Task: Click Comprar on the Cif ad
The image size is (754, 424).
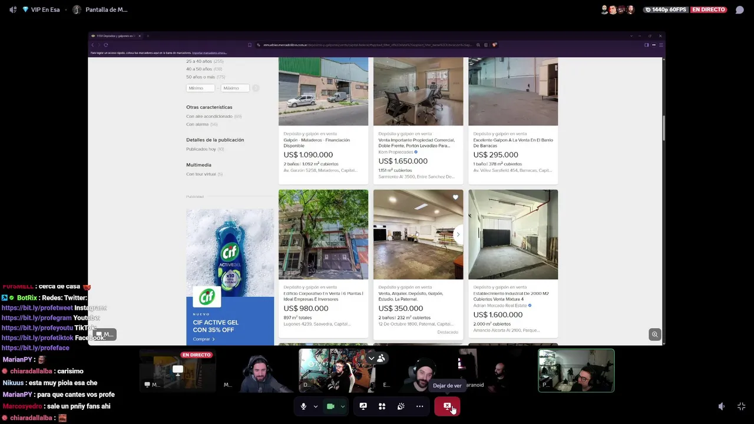Action: click(x=203, y=339)
